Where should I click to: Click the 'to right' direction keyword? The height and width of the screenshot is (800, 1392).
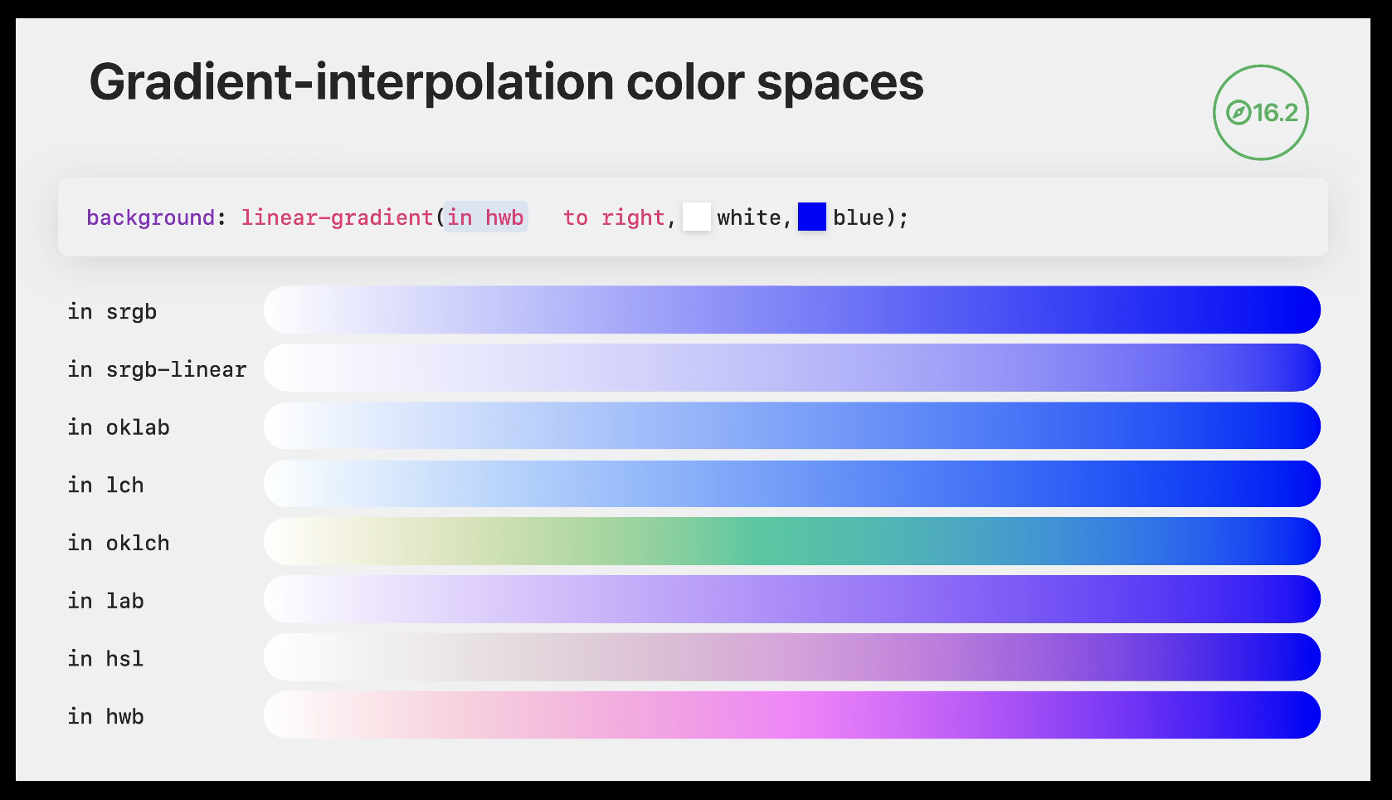tap(614, 217)
